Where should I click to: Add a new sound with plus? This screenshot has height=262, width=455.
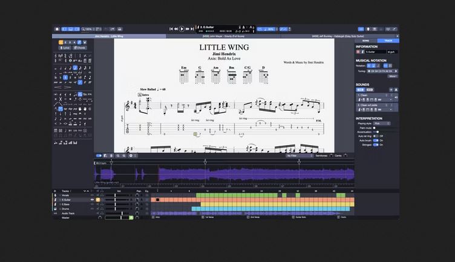click(391, 90)
